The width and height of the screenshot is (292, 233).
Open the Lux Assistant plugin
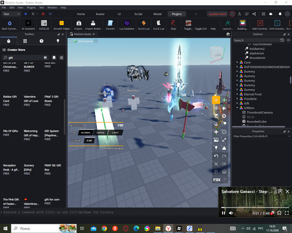click(x=127, y=25)
